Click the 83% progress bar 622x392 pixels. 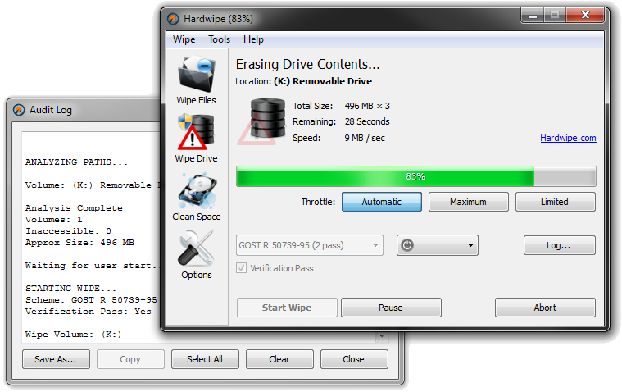click(415, 177)
